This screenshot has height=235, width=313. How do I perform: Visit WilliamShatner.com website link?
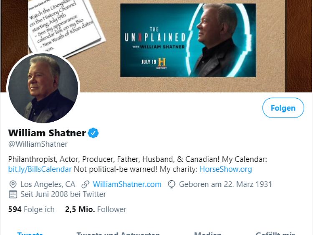coord(127,184)
